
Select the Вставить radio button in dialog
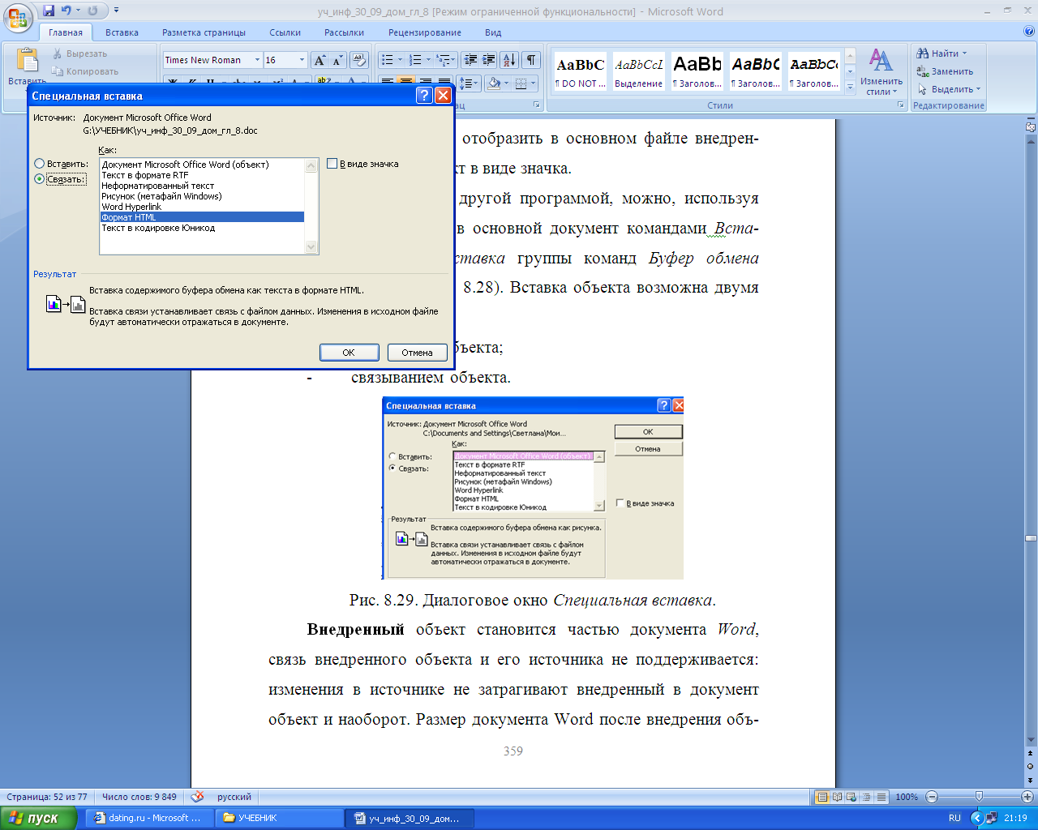39,164
